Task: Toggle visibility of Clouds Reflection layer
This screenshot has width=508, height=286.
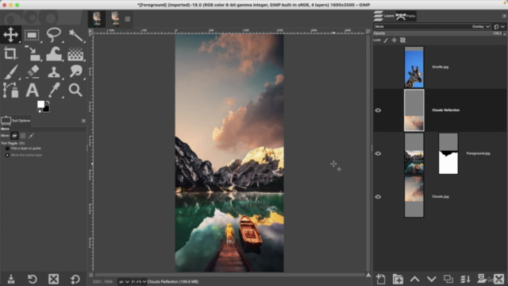Action: click(378, 110)
